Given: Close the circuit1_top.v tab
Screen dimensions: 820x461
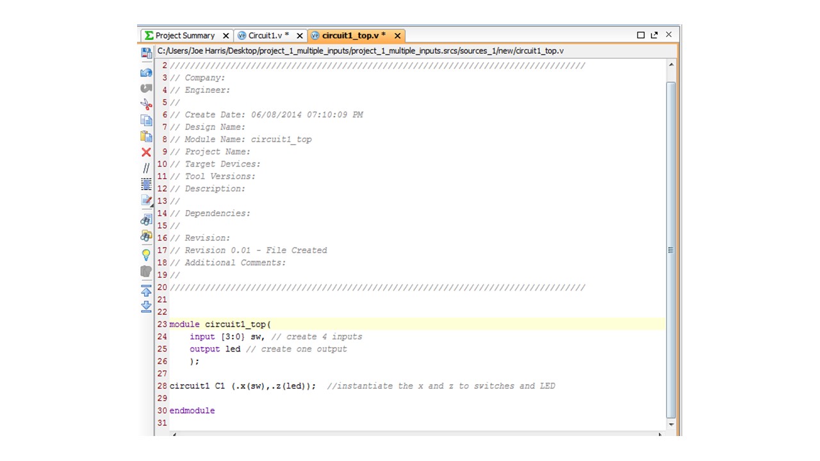Looking at the screenshot, I should click(397, 36).
